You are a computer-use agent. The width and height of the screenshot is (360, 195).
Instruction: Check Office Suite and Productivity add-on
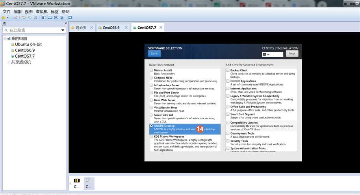[x=228, y=107]
